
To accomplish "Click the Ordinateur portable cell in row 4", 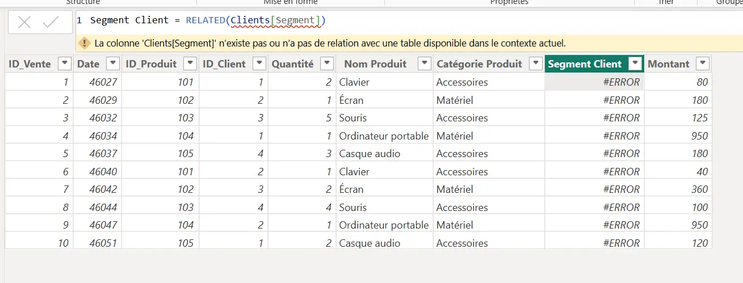I will [x=384, y=136].
